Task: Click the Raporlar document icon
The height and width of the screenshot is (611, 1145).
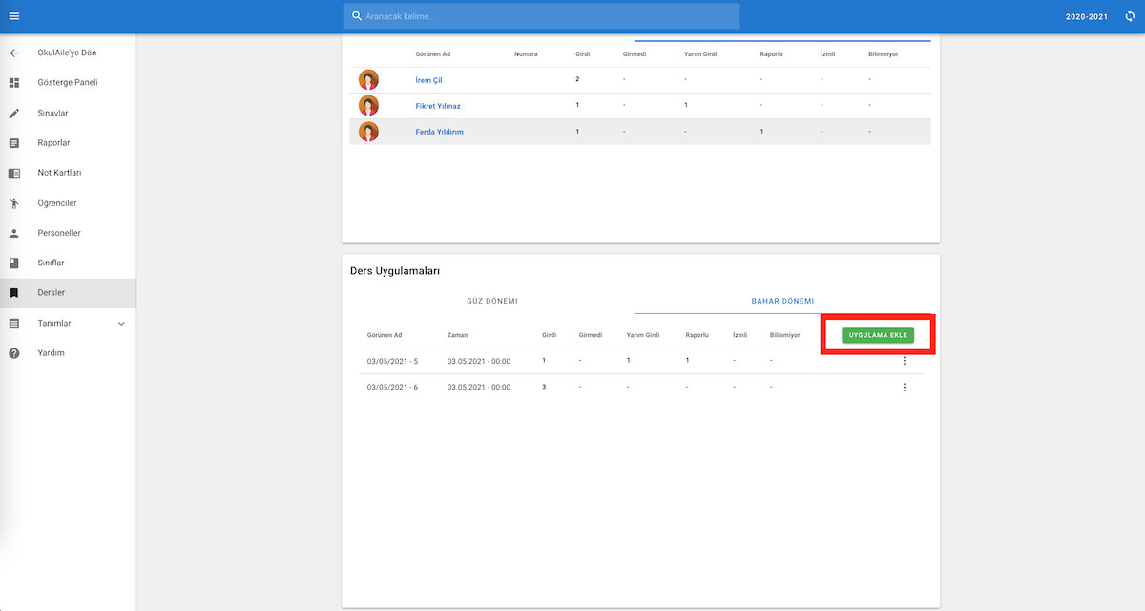Action: point(14,143)
